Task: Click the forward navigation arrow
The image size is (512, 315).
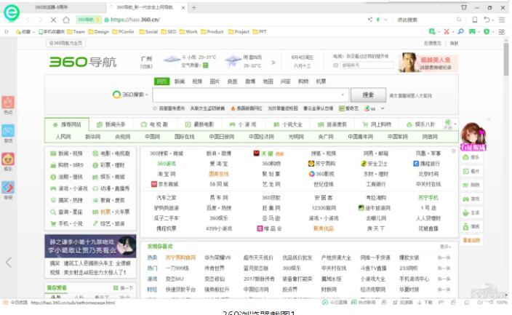Action: coord(40,20)
